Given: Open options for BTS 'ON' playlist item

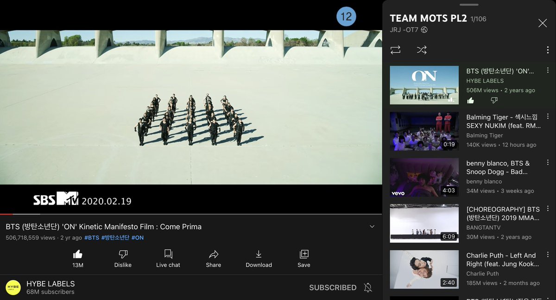Looking at the screenshot, I should click(548, 71).
